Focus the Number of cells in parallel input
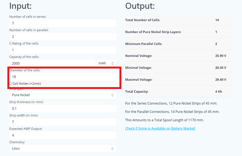Image resolution: width=242 pixels, height=156 pixels. tap(62, 37)
